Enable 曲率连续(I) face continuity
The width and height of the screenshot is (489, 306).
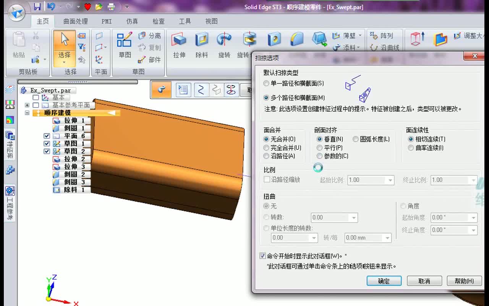pyautogui.click(x=411, y=147)
